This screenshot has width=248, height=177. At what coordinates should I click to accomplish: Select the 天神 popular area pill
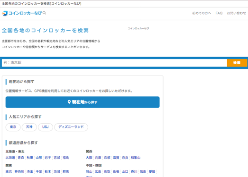[29, 127]
